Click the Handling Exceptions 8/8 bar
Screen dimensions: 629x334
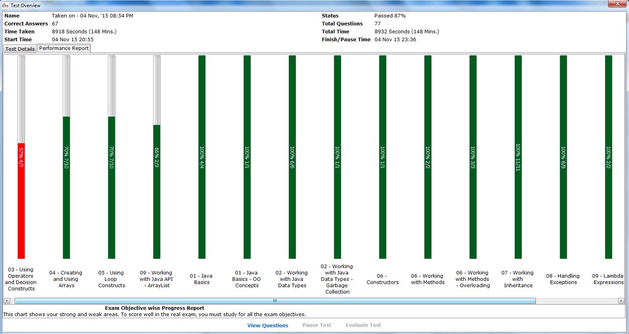tap(563, 157)
